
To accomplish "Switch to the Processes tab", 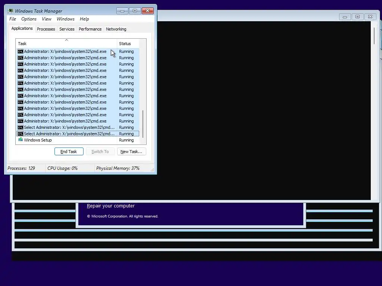I will point(46,29).
